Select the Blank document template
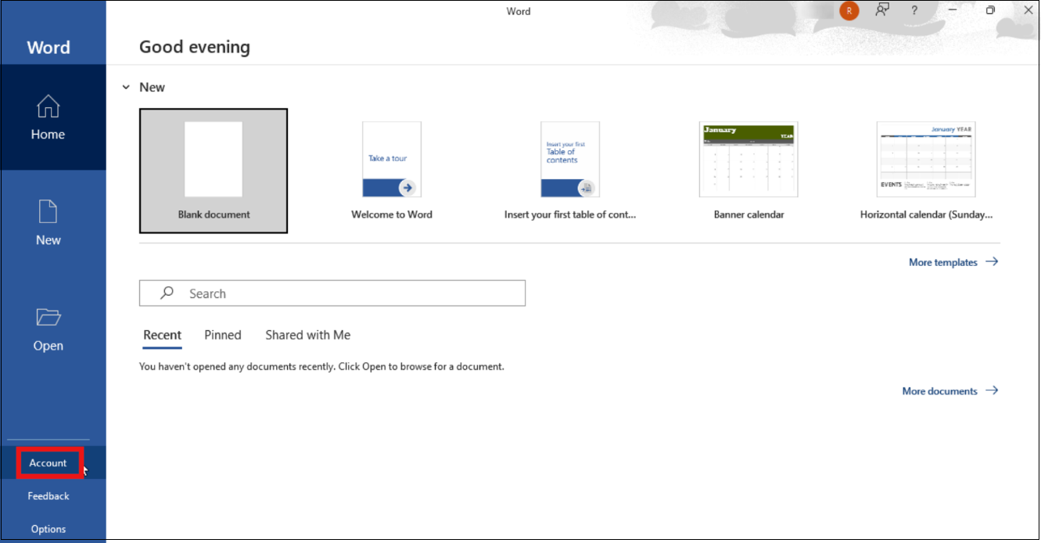 (x=214, y=171)
